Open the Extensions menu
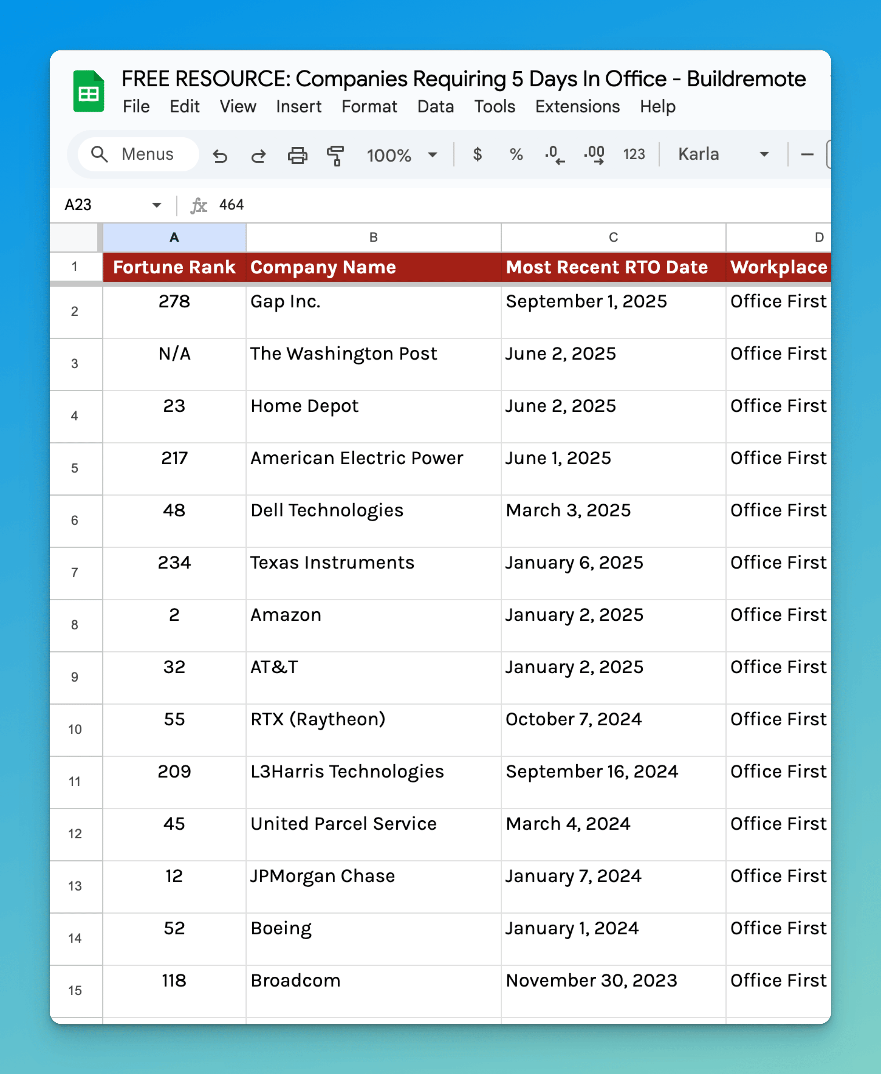The height and width of the screenshot is (1074, 881). tap(577, 106)
